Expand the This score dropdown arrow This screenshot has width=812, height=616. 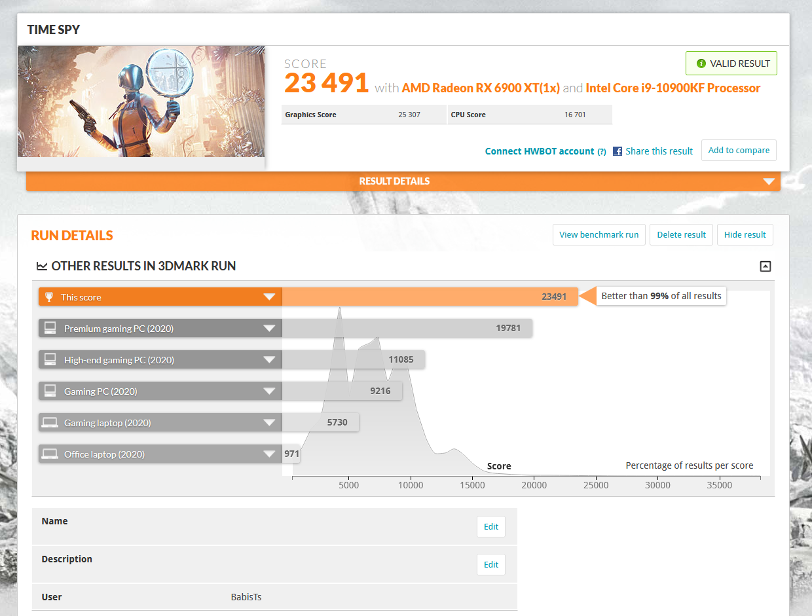[269, 297]
